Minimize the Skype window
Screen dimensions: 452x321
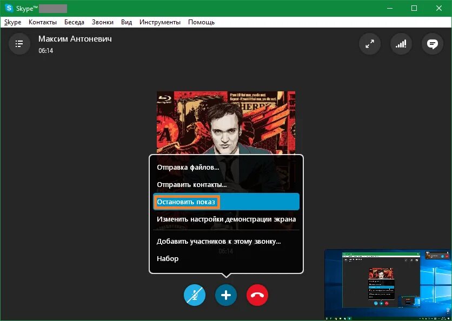click(389, 8)
